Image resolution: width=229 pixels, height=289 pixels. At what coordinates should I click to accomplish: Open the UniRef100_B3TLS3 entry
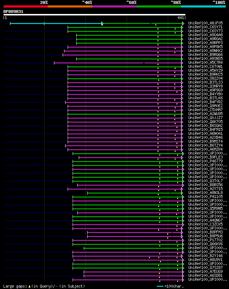205,82
